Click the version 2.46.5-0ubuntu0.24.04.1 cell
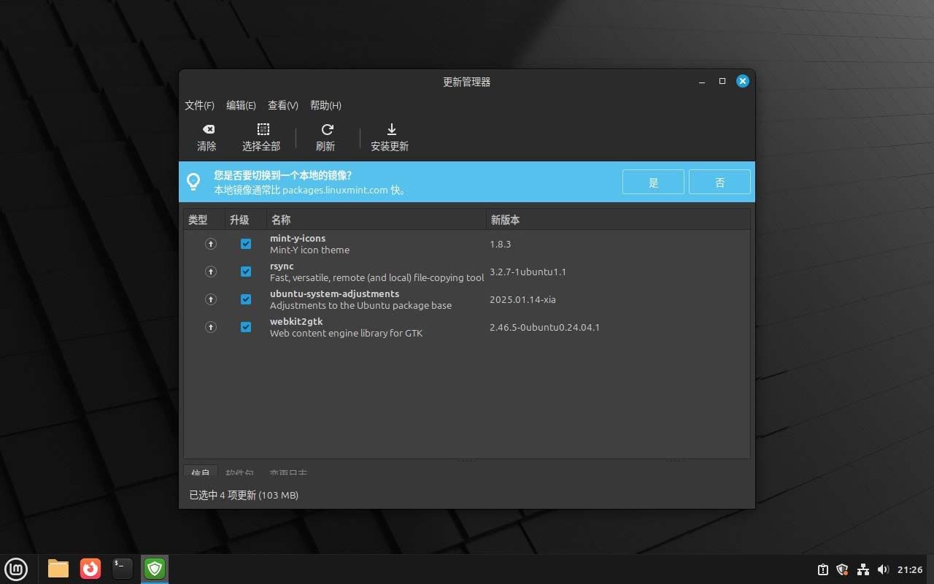 (x=545, y=327)
